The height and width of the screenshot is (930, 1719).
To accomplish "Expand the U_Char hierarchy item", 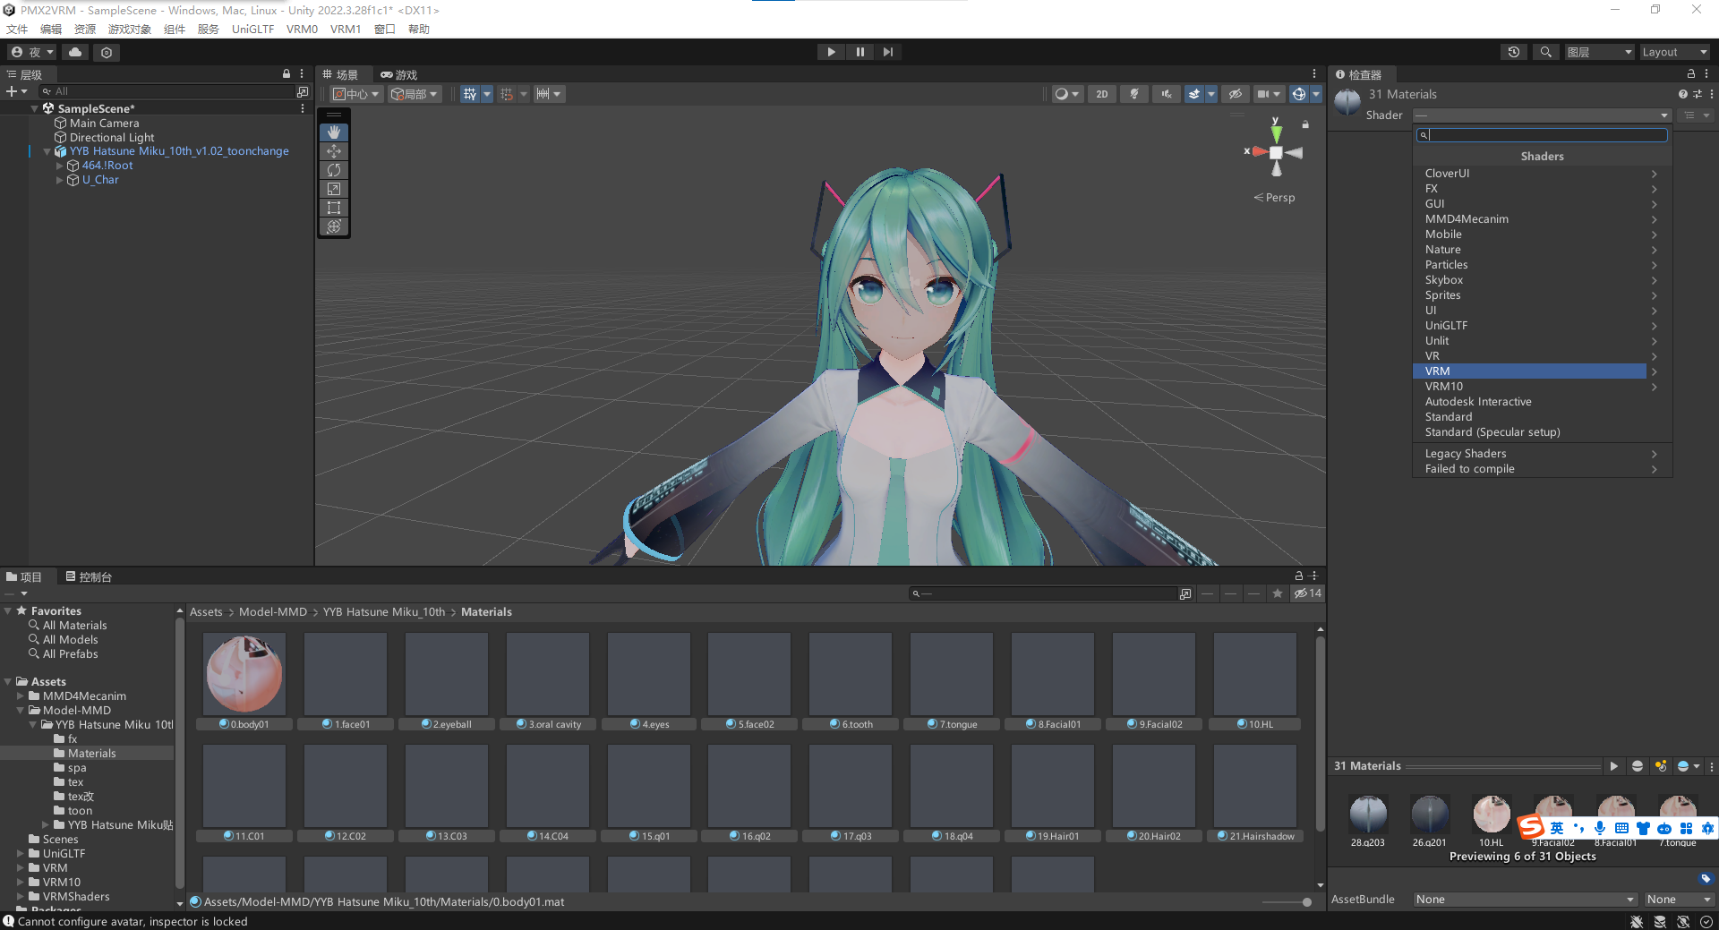I will (60, 180).
